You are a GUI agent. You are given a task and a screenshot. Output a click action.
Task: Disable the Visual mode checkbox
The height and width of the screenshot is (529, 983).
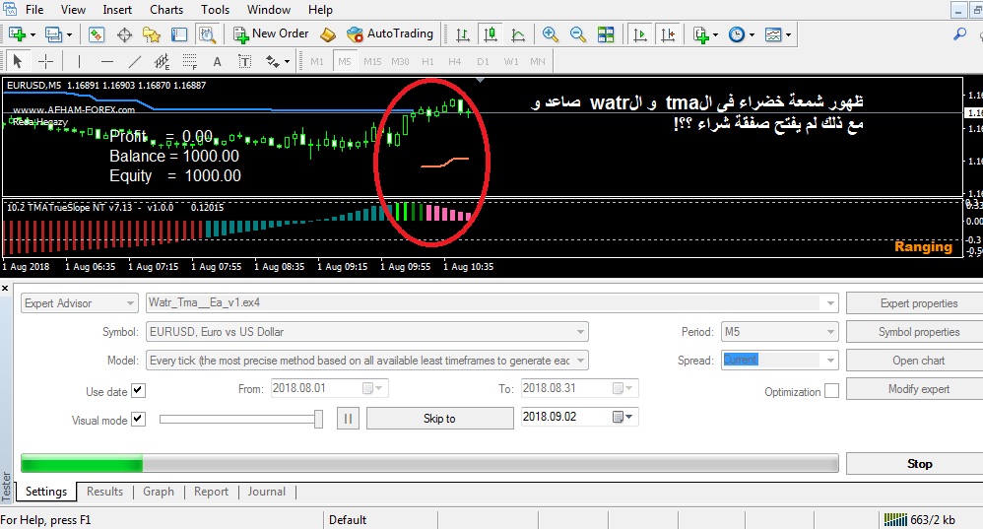[x=138, y=419]
